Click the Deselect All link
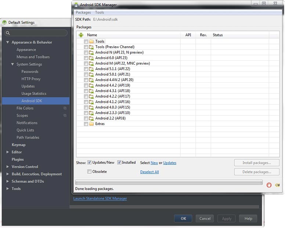The height and width of the screenshot is (228, 285). (149, 172)
